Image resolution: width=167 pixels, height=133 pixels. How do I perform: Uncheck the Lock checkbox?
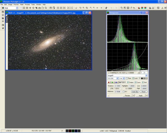(x=133, y=78)
